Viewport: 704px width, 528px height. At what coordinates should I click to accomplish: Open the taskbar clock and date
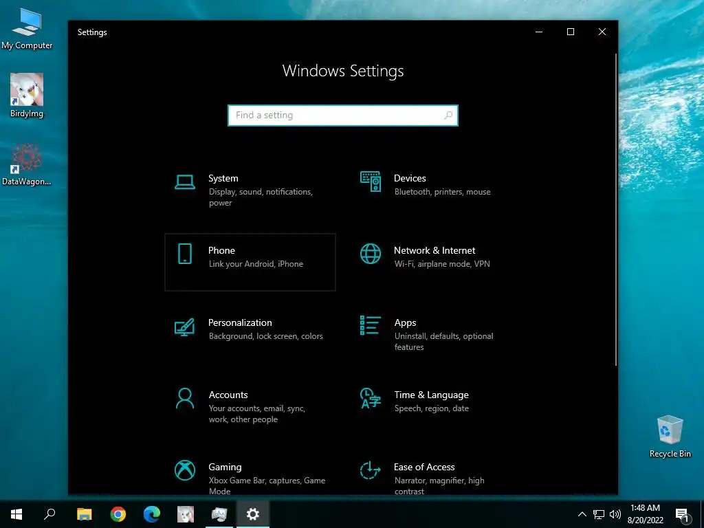tap(645, 514)
